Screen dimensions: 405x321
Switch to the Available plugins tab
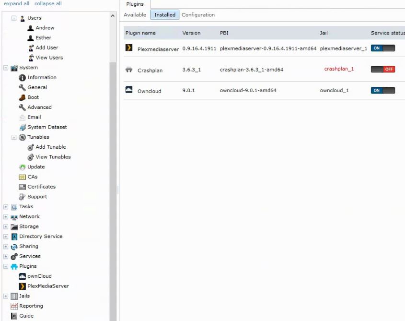(x=135, y=15)
